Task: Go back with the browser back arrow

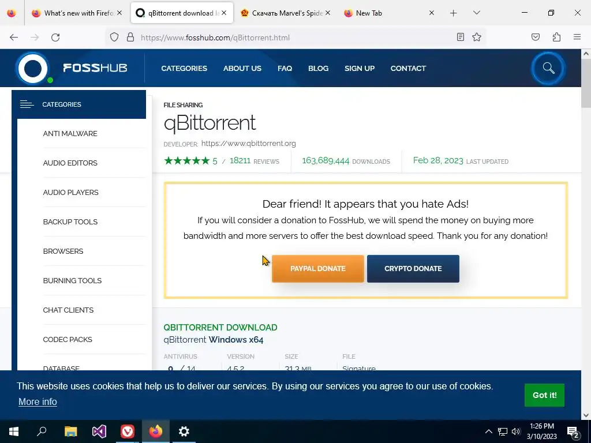Action: click(x=14, y=37)
